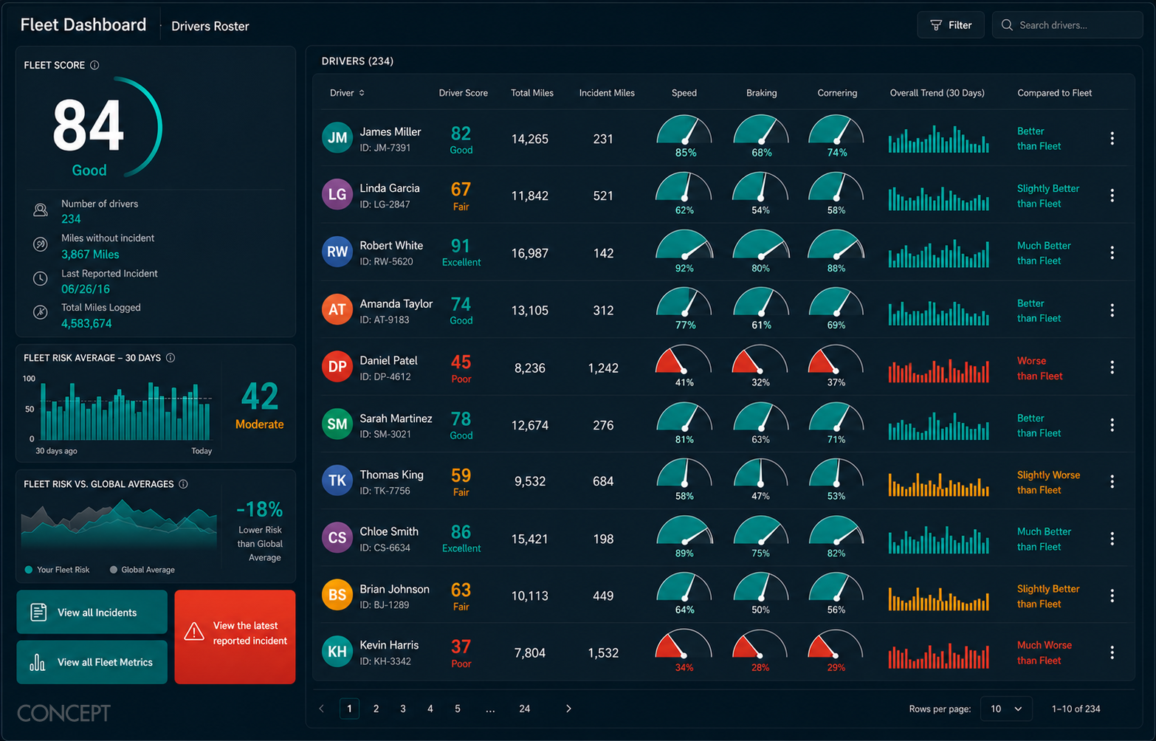Click the 3,867 Miles value
The height and width of the screenshot is (741, 1156).
(x=90, y=254)
